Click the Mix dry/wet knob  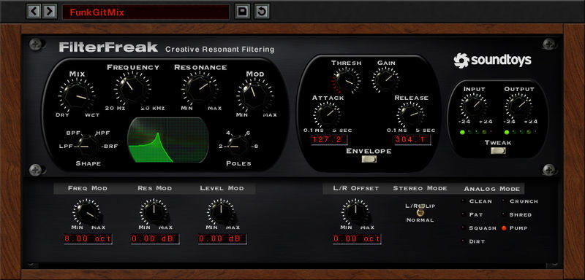76,96
